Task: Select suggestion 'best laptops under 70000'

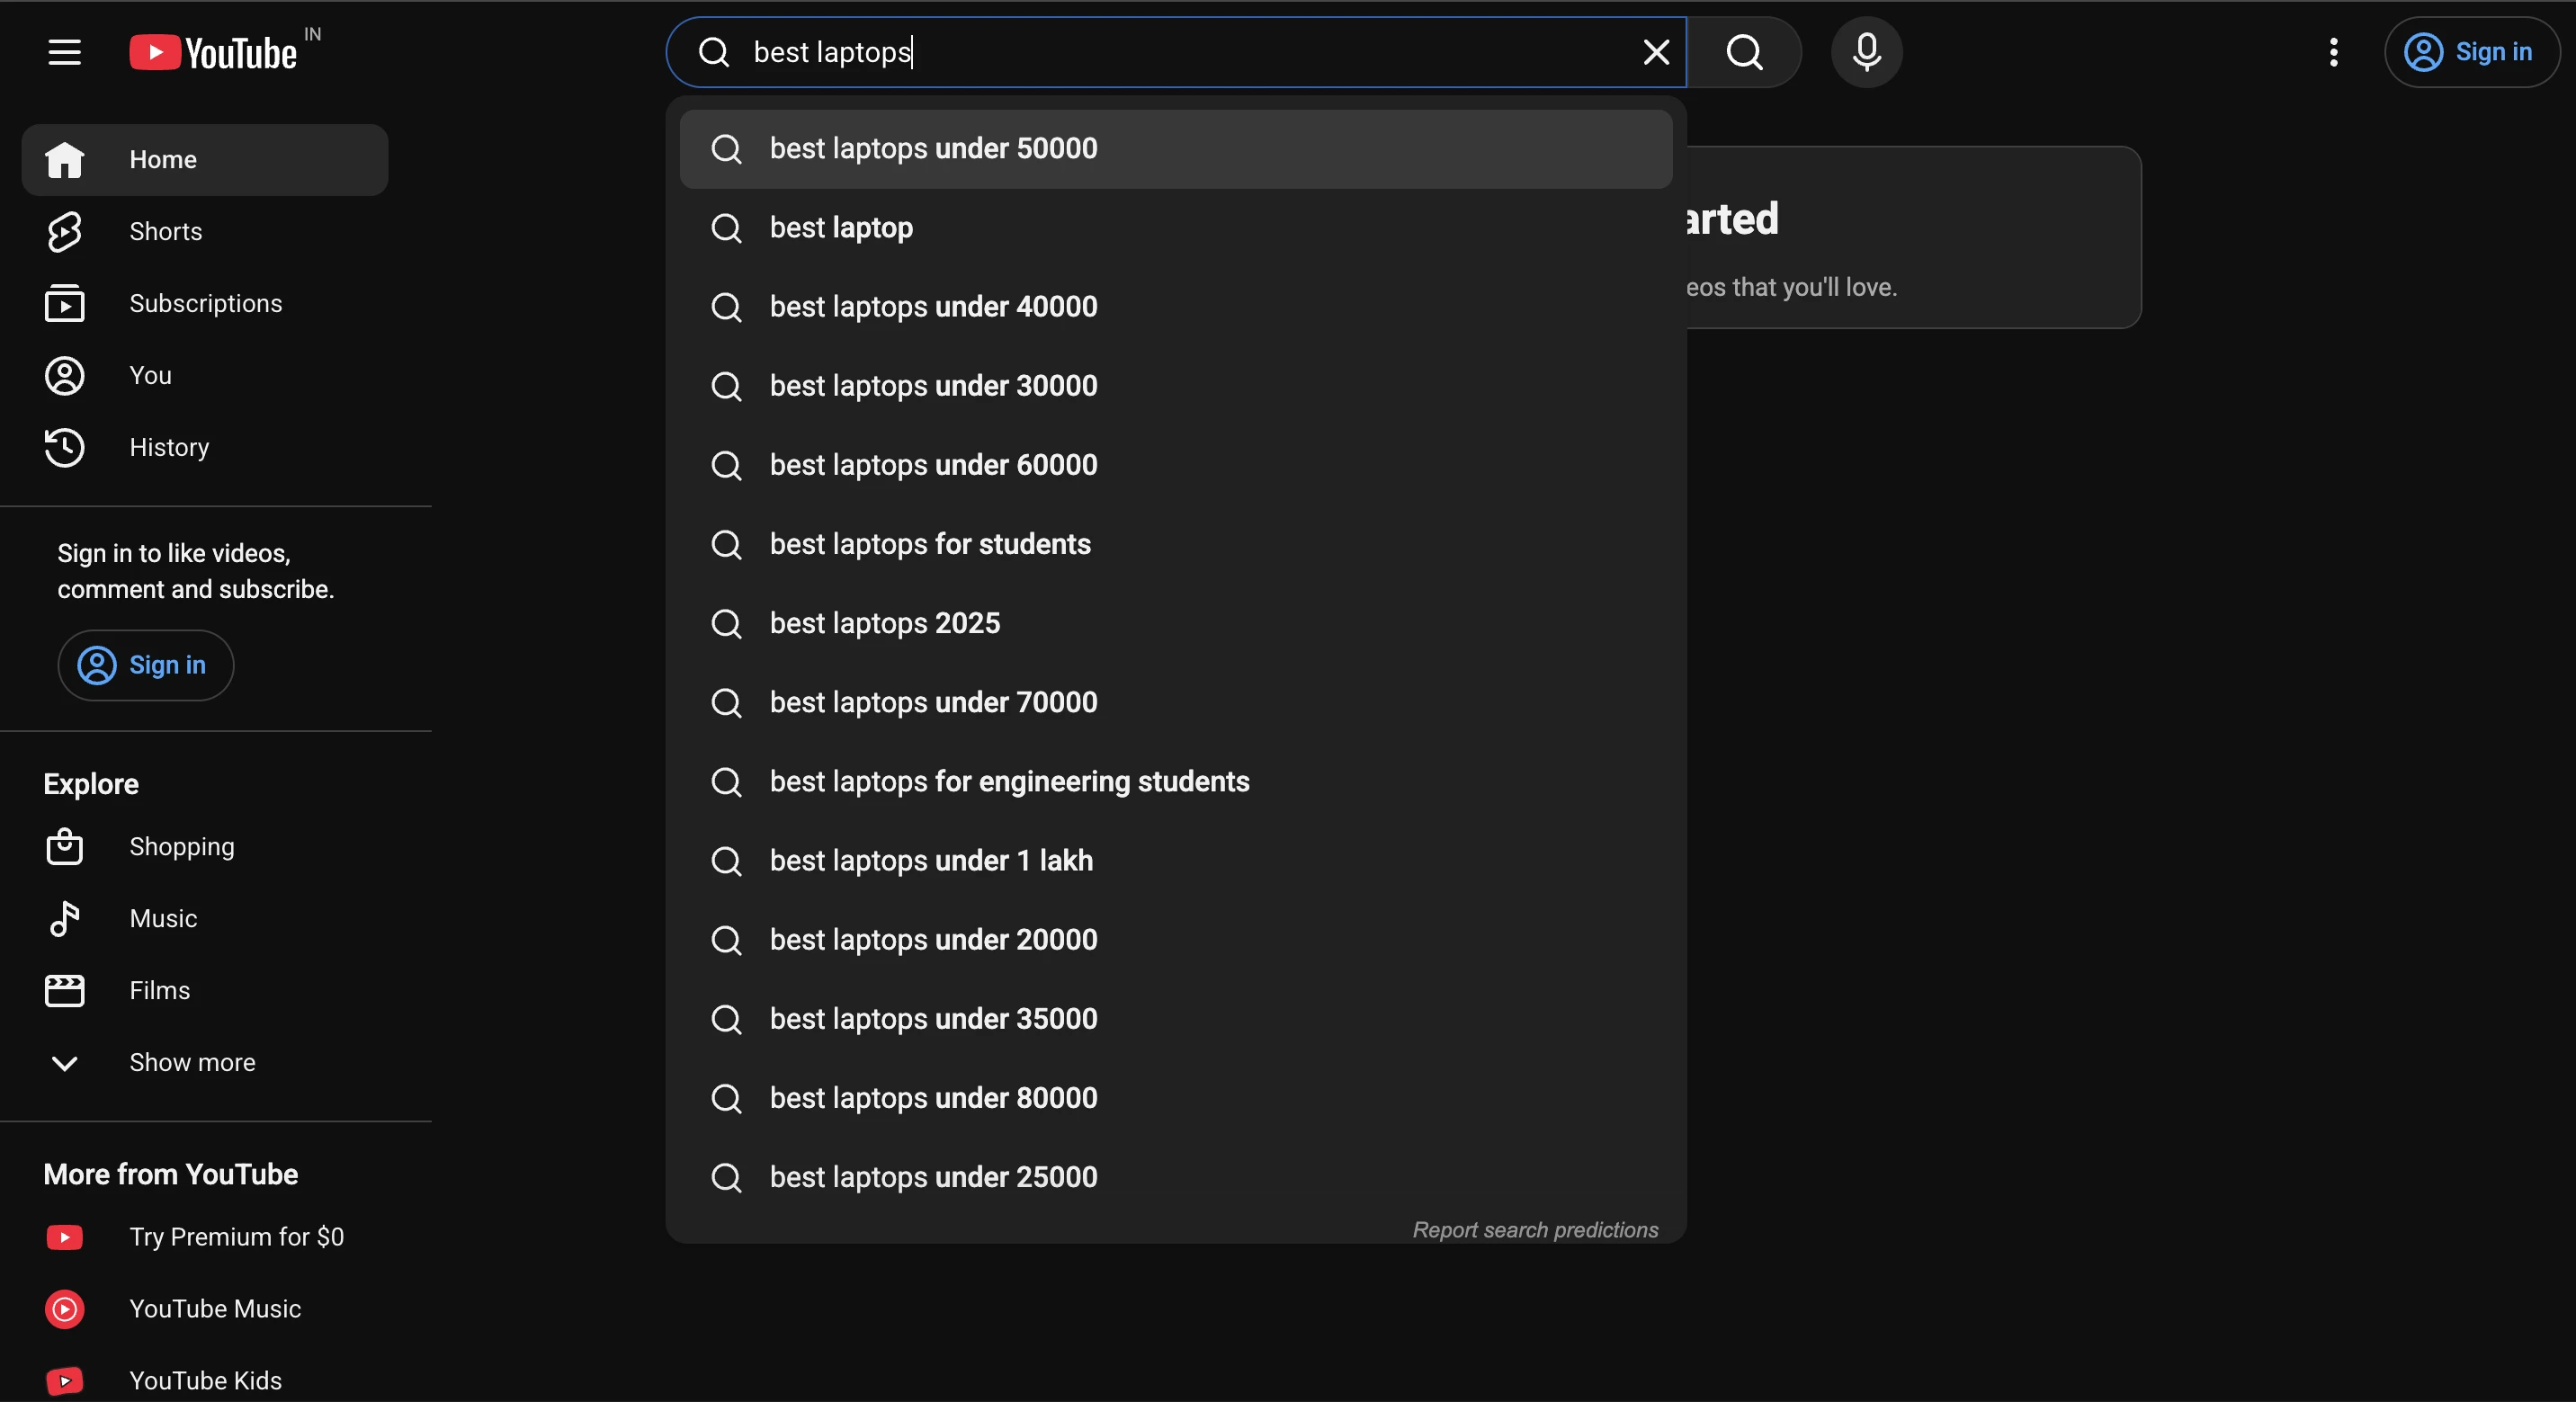Action: (x=1176, y=702)
